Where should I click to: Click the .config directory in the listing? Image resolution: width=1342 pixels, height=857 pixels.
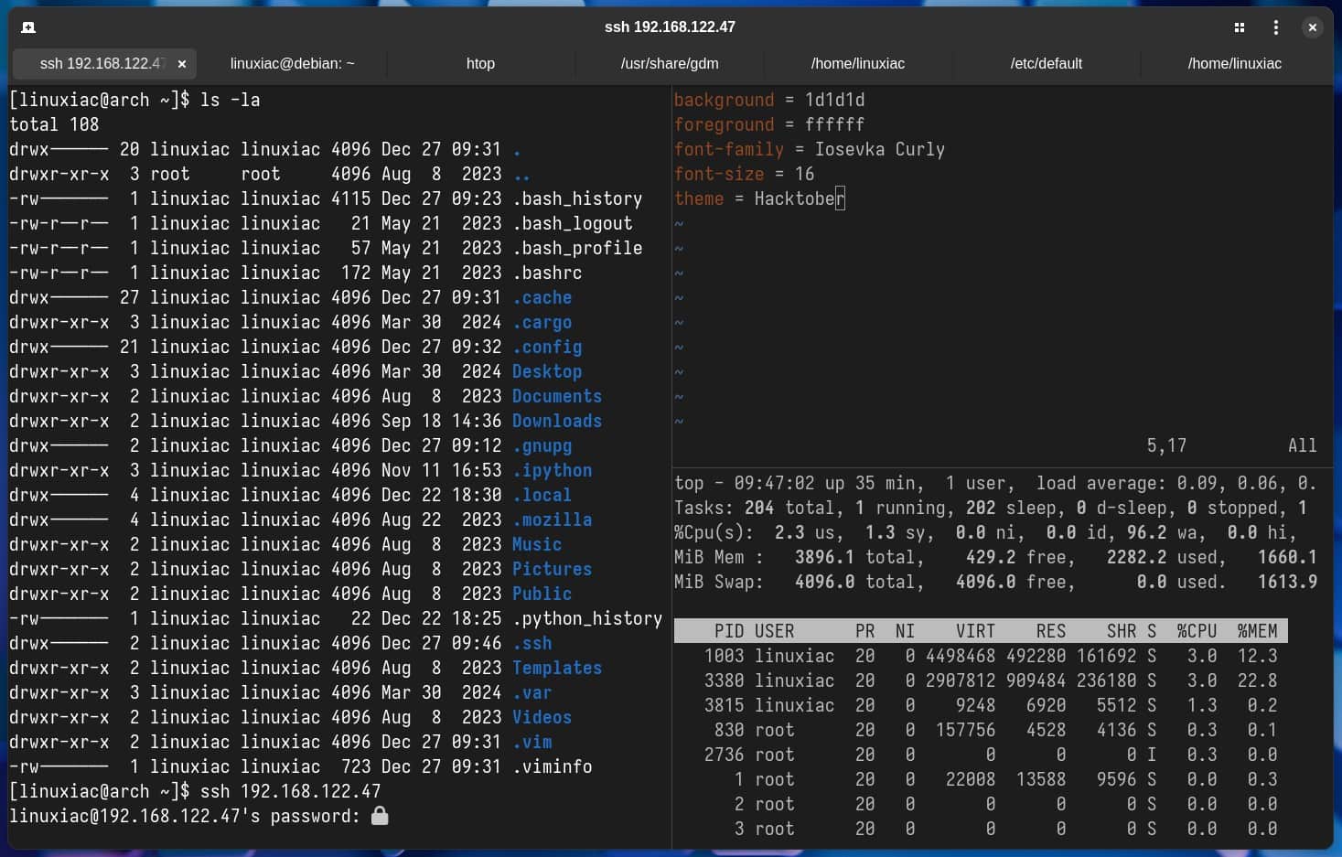(x=546, y=347)
